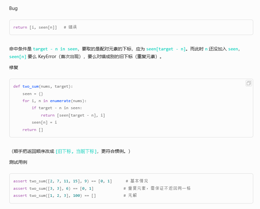Click the 测试用例 heading
260x209 pixels.
(x=18, y=162)
